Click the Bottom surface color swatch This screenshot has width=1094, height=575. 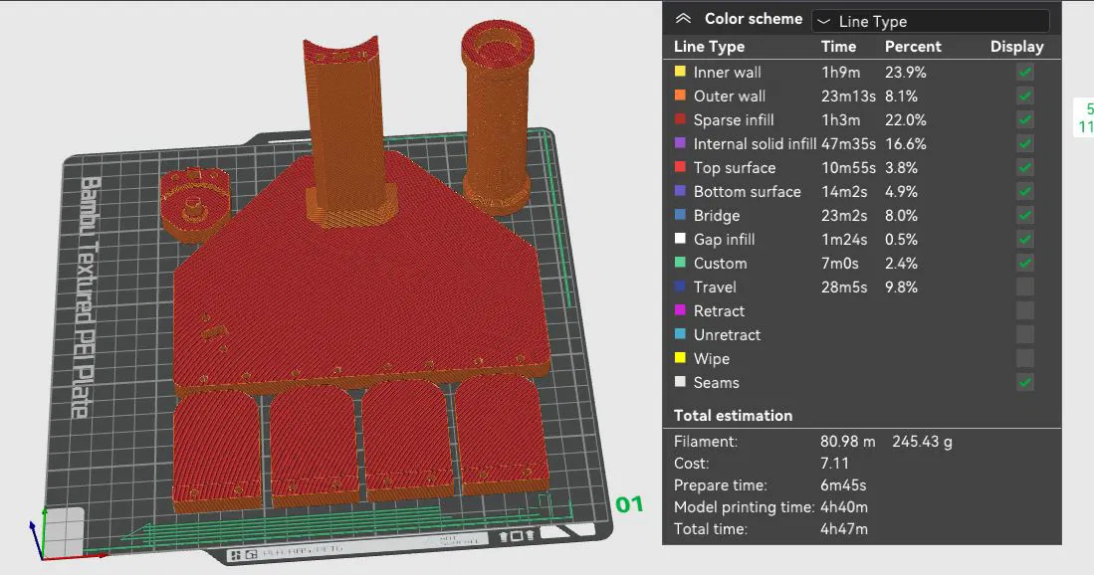(680, 190)
